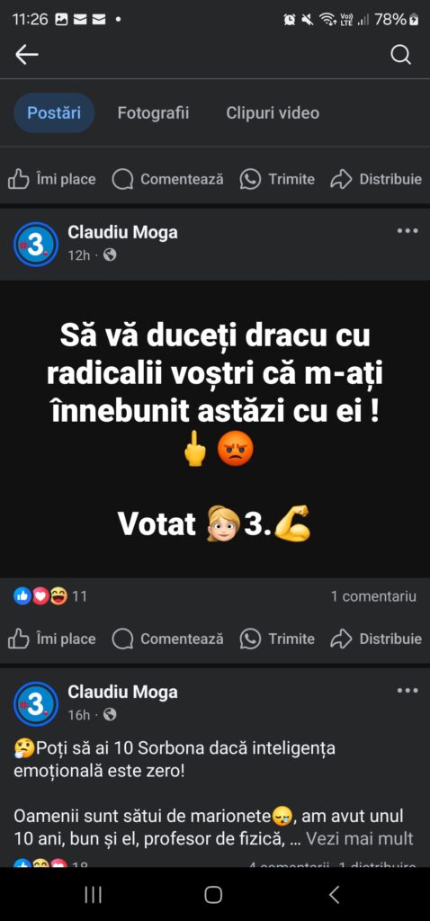Send the Votat post via WhatsApp Trimite
Screen dimensions: 430x921
coord(277,639)
